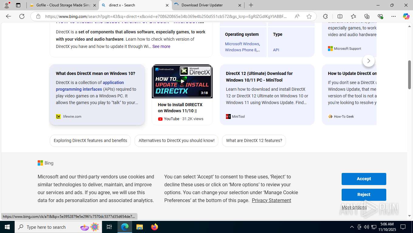Open Browser essentials heart icon
This screenshot has width=413, height=233.
[380, 16]
